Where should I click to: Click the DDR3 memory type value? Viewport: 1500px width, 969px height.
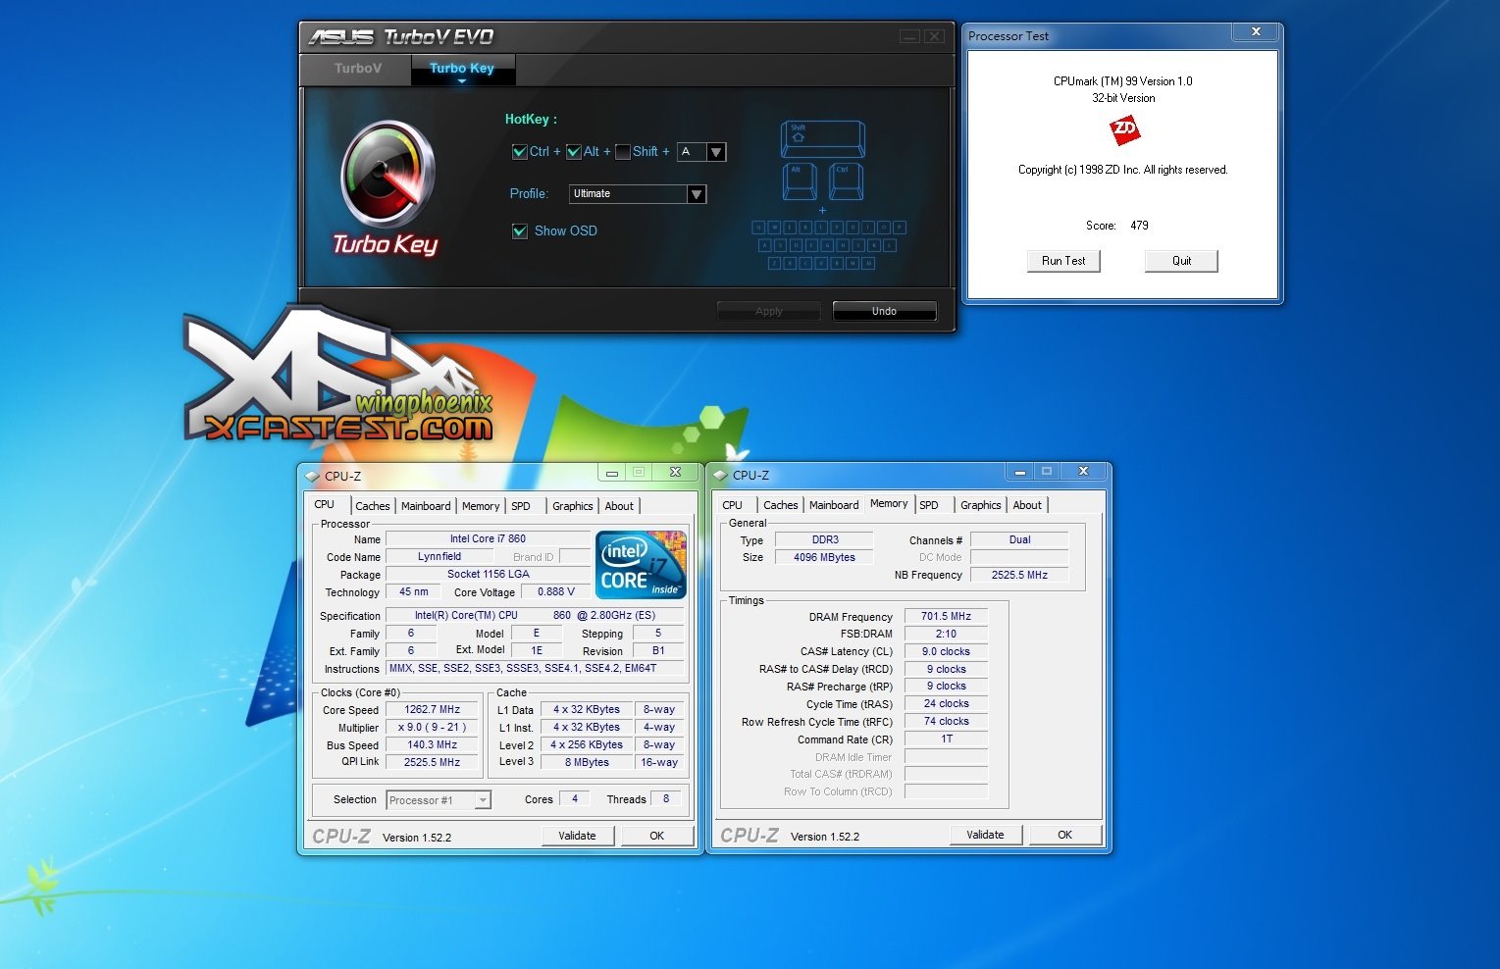(x=825, y=540)
